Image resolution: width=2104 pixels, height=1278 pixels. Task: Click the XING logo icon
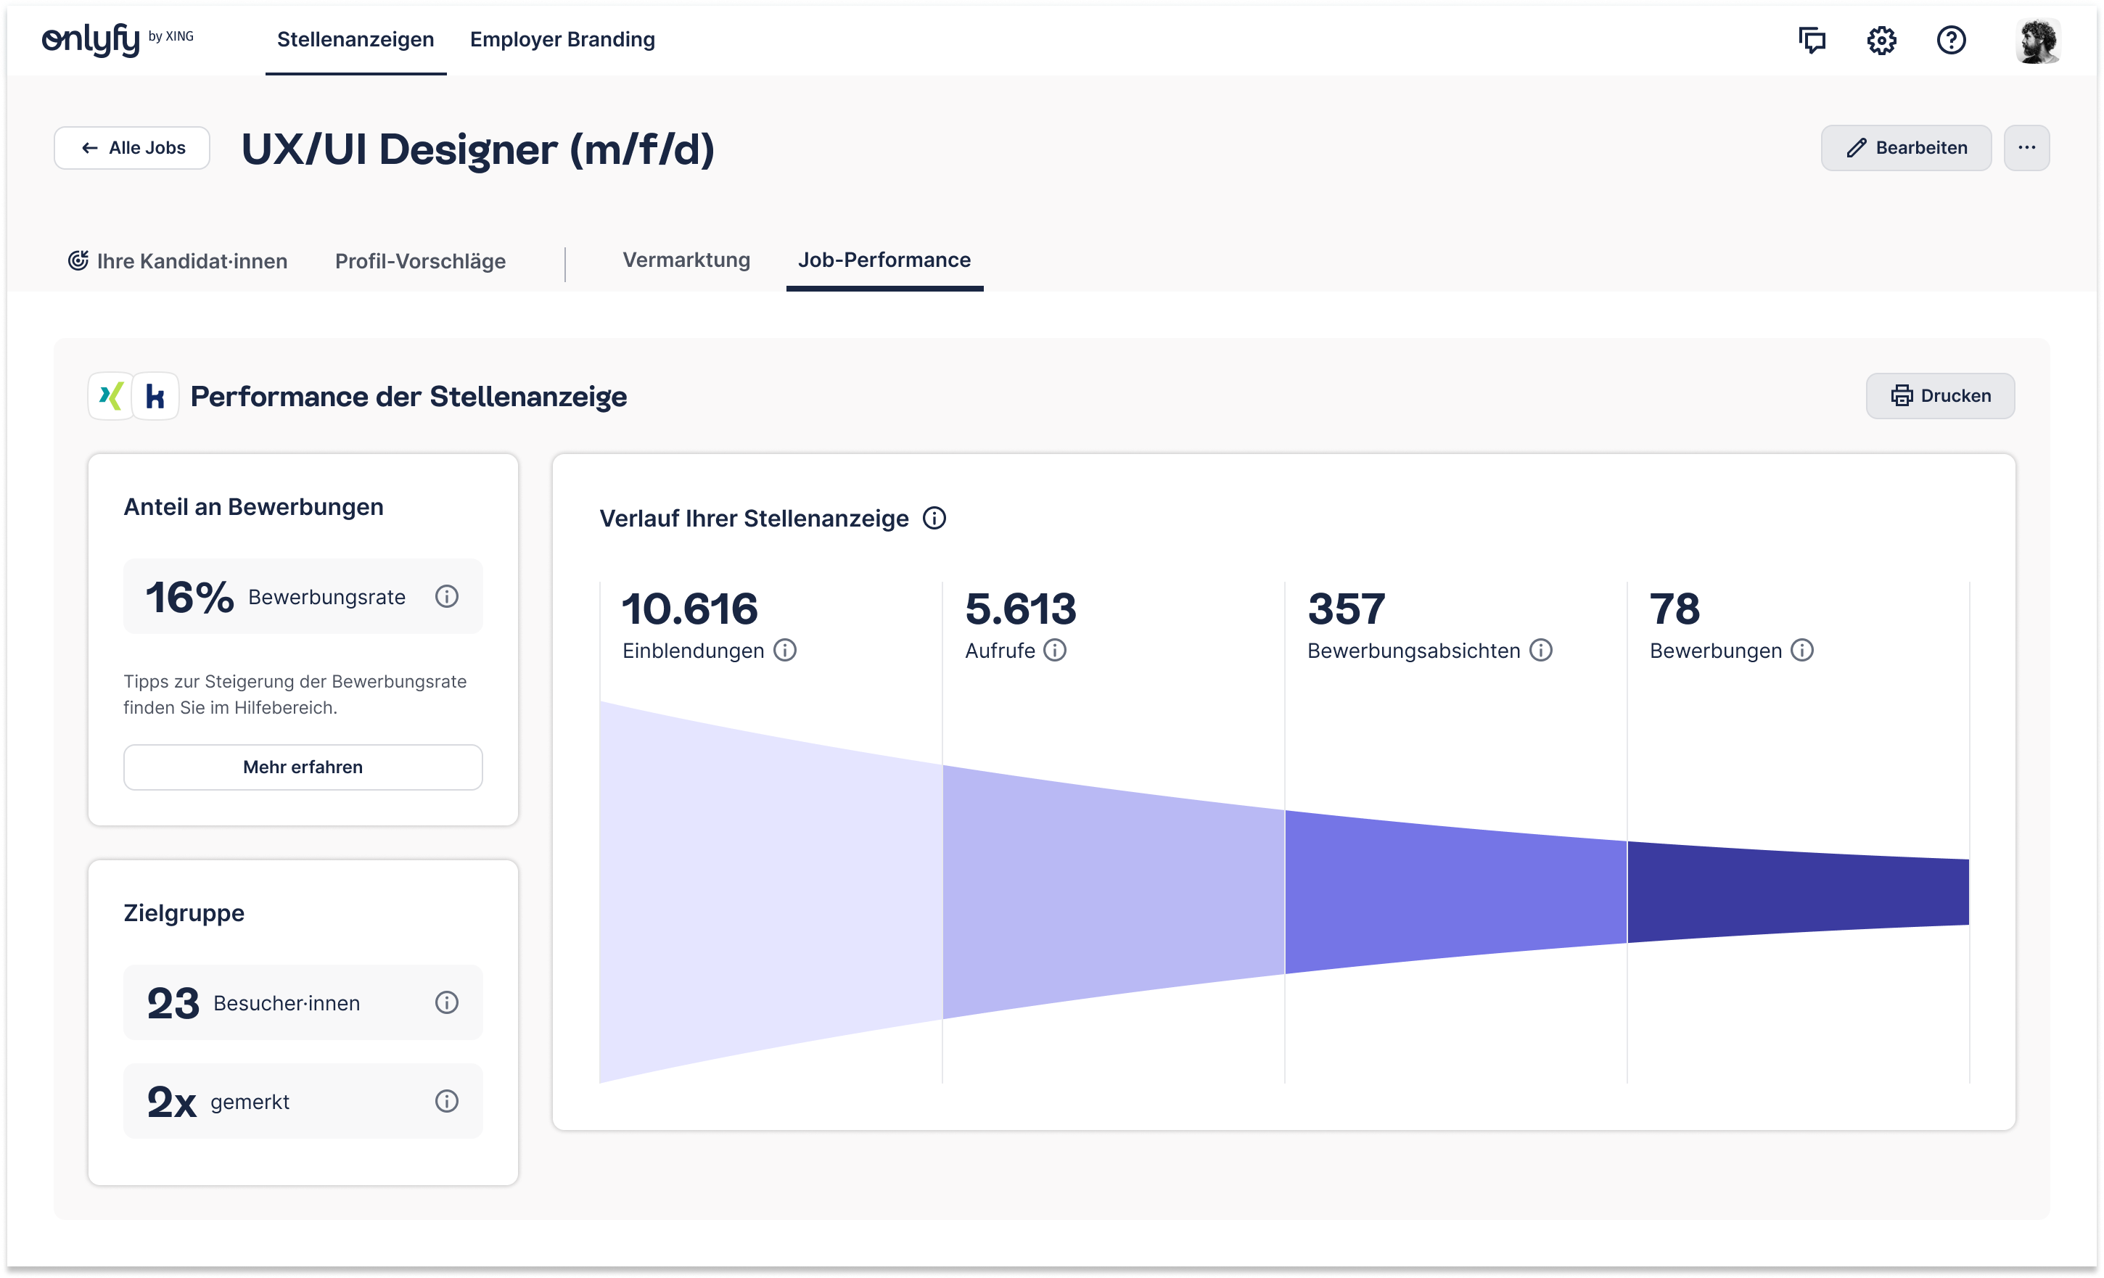(111, 396)
